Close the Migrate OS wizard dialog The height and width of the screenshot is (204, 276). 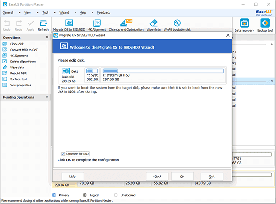click(228, 35)
